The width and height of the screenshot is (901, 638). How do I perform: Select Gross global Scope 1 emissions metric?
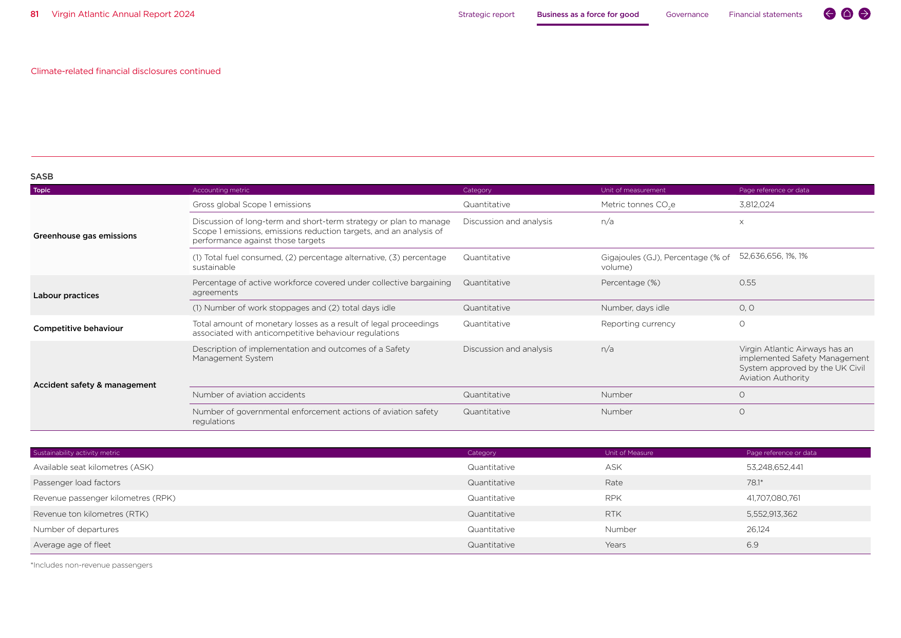pos(252,205)
